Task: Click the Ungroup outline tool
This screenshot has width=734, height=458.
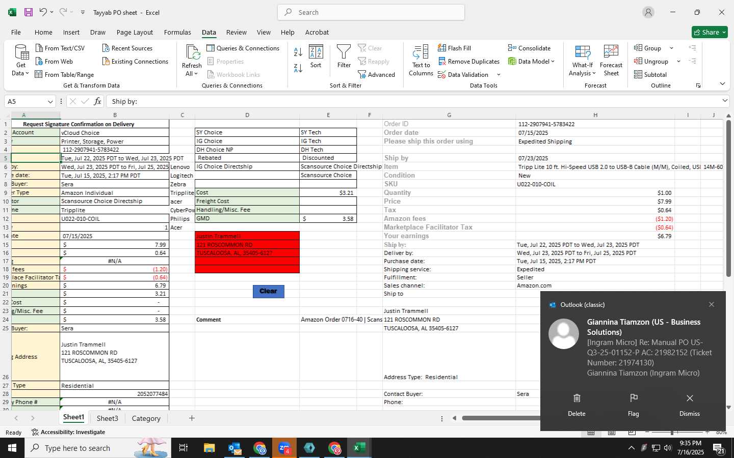Action: 651,61
